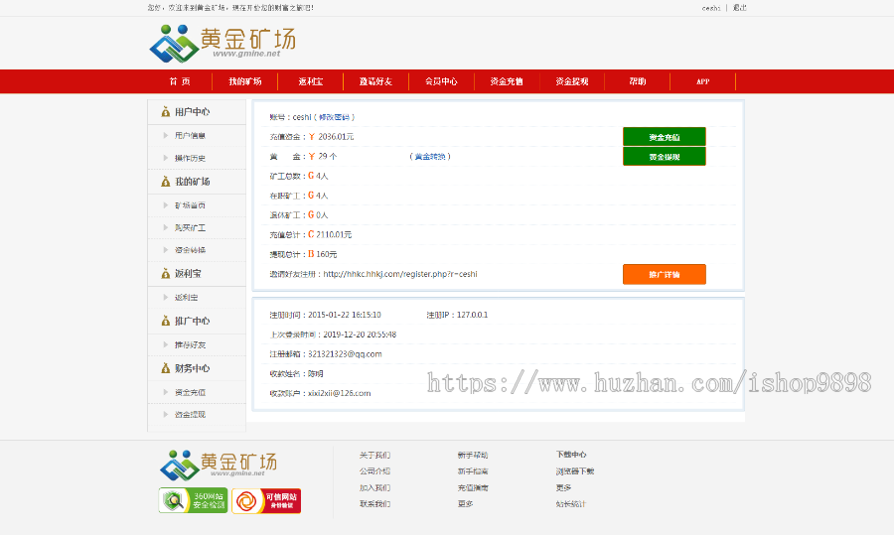Open 返利宝 in the red navigation bar
The width and height of the screenshot is (894, 535).
(311, 81)
